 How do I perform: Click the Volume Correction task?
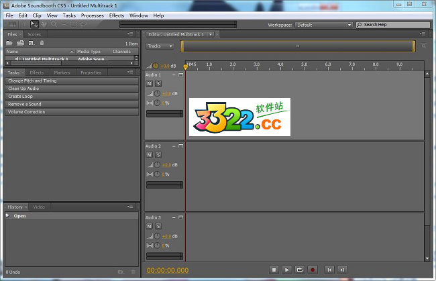click(x=72, y=112)
